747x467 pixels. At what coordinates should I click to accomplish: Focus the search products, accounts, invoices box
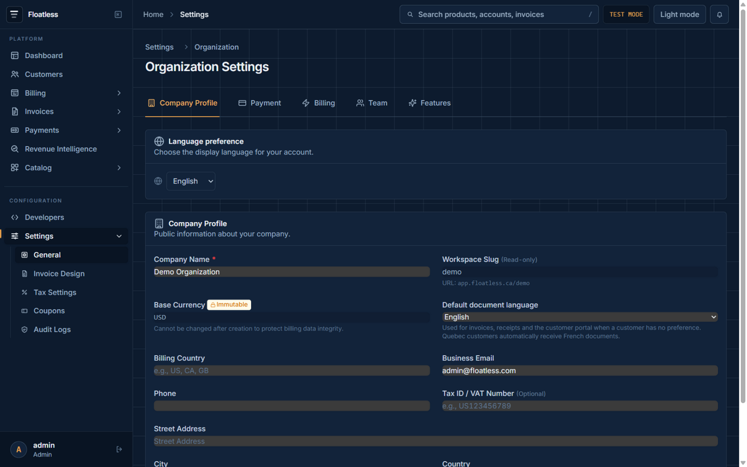[499, 15]
